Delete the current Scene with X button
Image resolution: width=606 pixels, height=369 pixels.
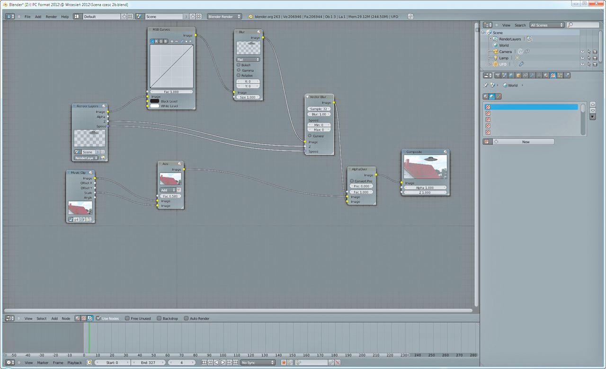tap(198, 16)
